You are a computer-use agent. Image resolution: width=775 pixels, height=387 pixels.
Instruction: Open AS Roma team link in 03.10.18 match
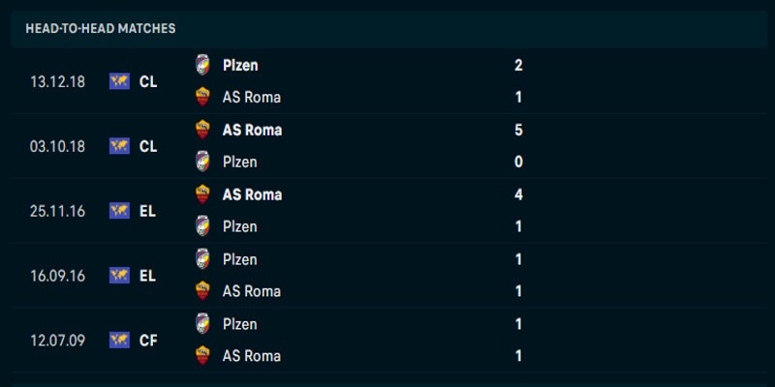click(x=252, y=130)
